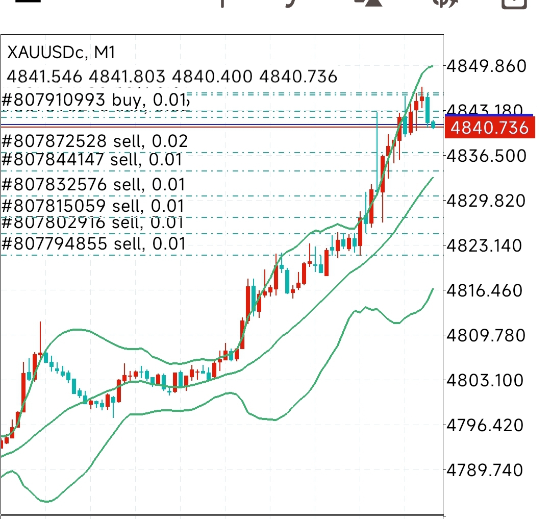Tap the 4849.860 price axis label
This screenshot has width=551, height=519.
486,65
